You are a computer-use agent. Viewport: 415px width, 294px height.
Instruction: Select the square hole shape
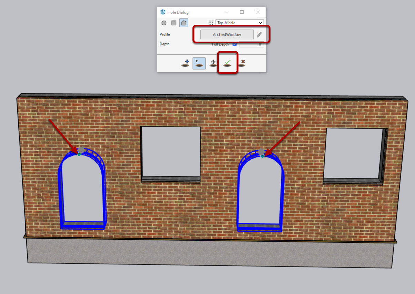(x=174, y=23)
